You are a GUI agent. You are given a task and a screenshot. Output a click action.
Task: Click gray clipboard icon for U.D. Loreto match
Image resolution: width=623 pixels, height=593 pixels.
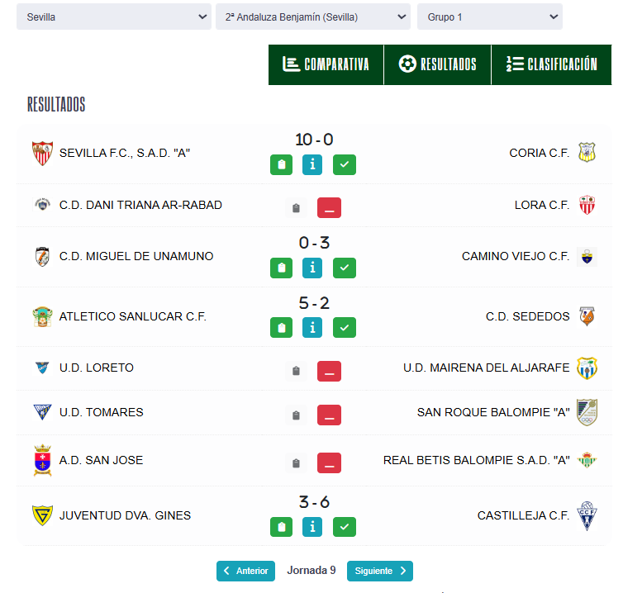(x=296, y=371)
